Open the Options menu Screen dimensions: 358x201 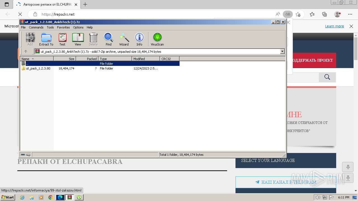click(x=78, y=27)
